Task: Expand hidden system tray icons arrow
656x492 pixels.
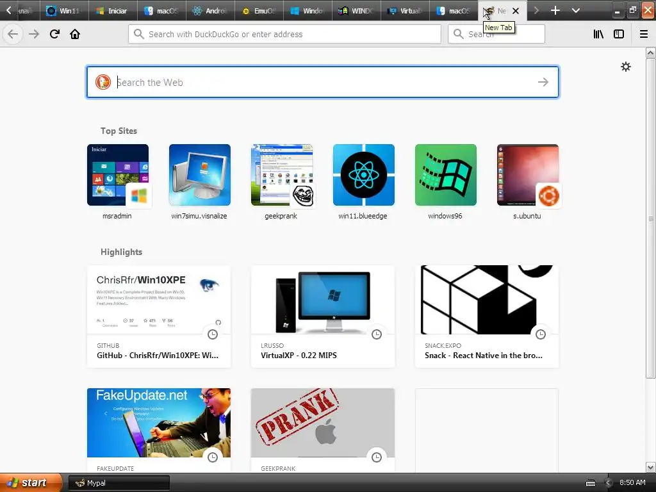Action: pyautogui.click(x=608, y=483)
